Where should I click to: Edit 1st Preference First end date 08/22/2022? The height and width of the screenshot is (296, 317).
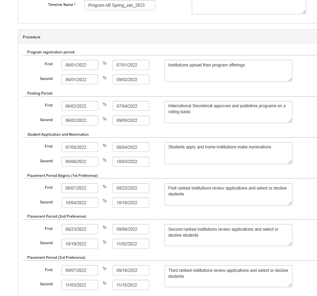pos(131,188)
